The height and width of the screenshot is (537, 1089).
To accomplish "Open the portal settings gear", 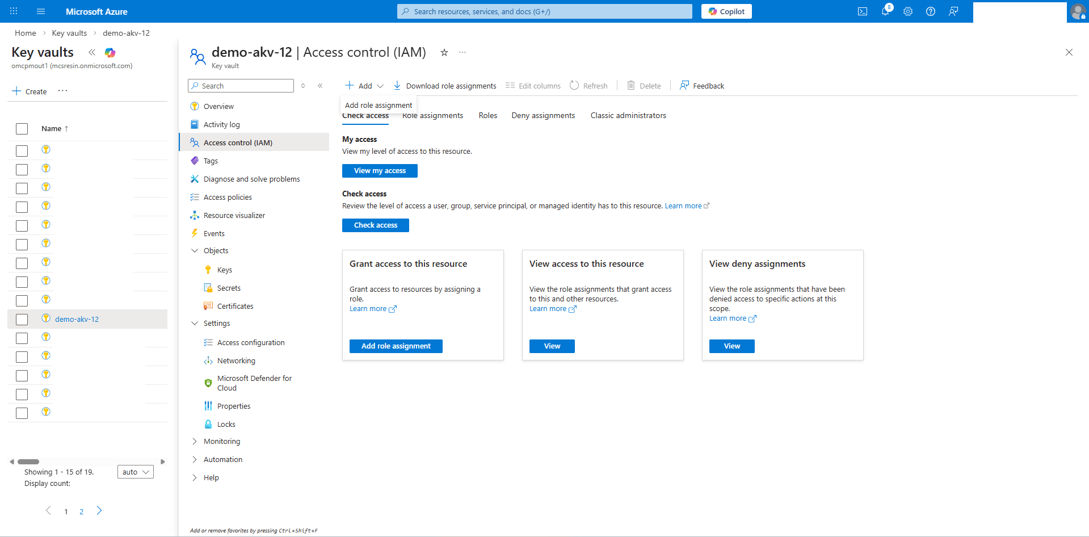I will [908, 11].
